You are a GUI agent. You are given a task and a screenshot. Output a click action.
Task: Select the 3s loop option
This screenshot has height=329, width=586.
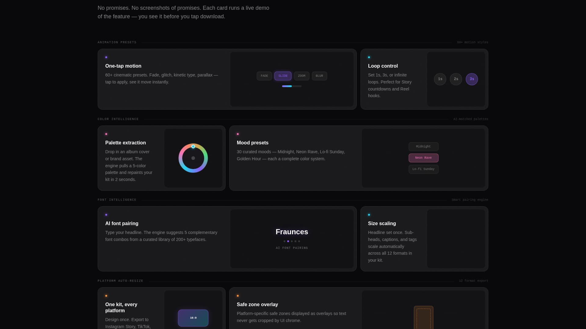coord(472,79)
